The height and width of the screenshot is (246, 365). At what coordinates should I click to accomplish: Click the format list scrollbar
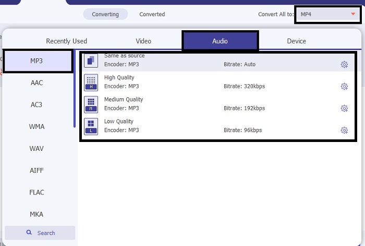click(x=75, y=88)
